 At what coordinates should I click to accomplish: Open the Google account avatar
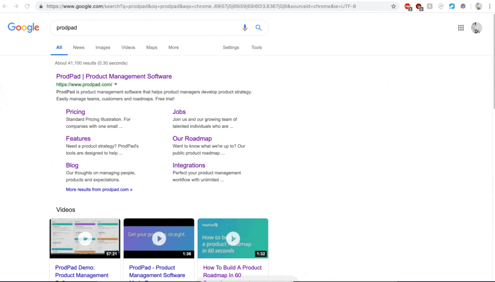tap(476, 28)
